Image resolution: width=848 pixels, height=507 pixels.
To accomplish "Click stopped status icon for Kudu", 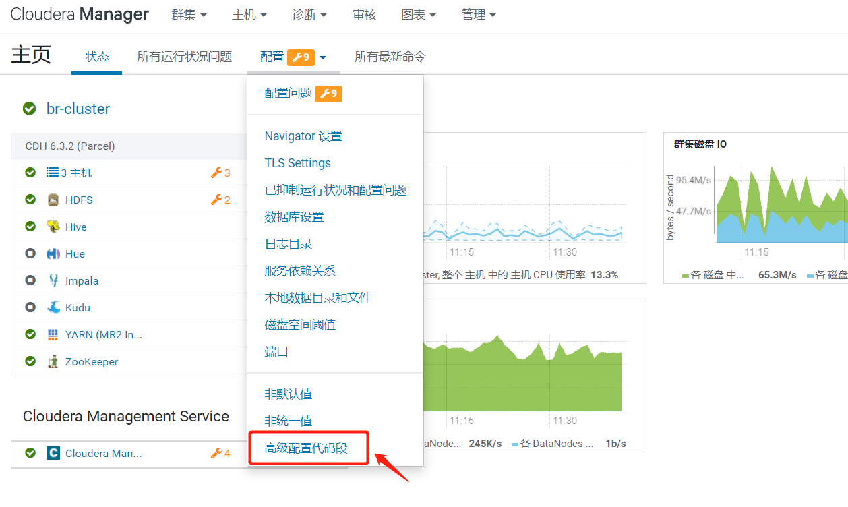I will [x=30, y=307].
